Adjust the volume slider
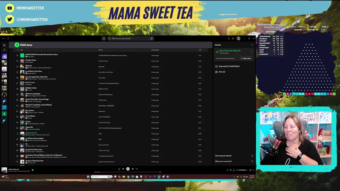 point(243,170)
